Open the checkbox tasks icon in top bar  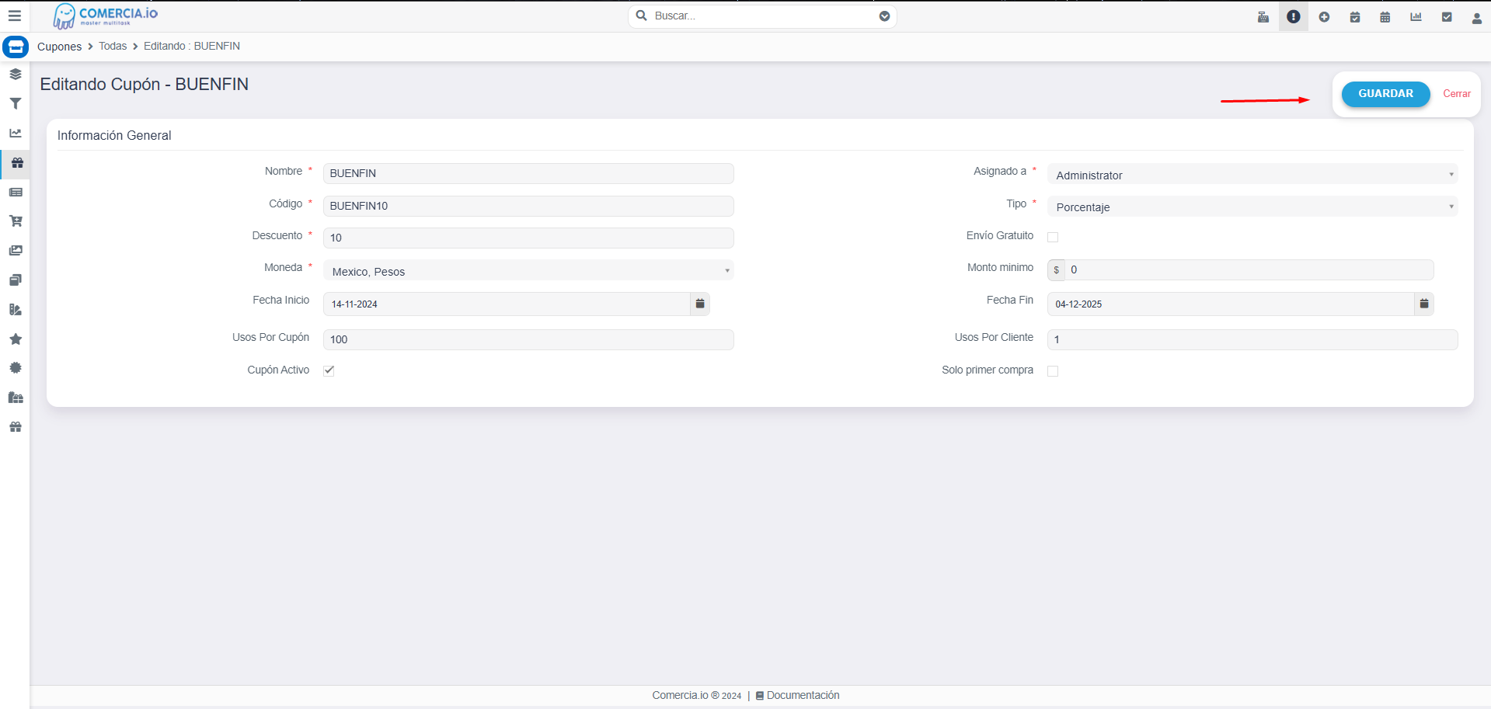coord(1447,17)
